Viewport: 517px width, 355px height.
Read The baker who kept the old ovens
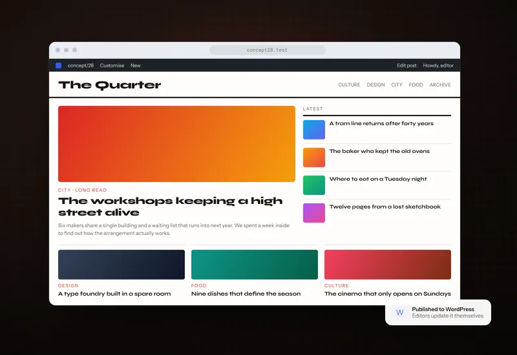pos(379,151)
